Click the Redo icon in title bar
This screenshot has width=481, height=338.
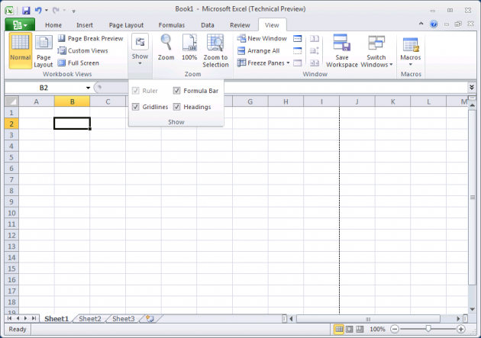coord(56,11)
